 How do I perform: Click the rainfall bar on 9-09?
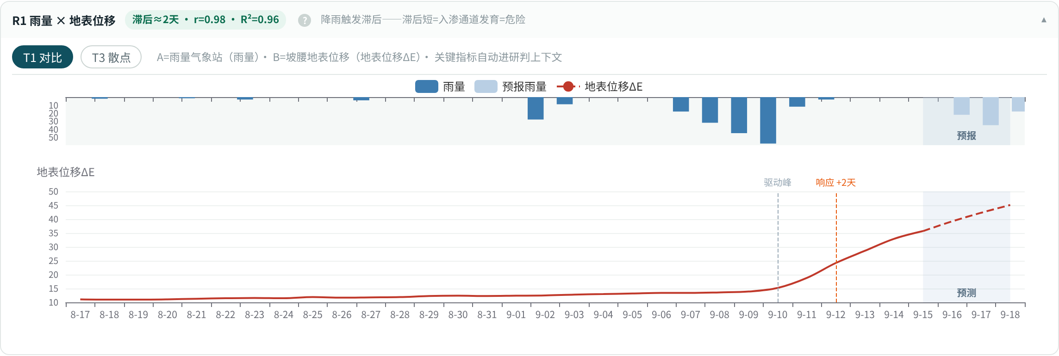pyautogui.click(x=739, y=116)
